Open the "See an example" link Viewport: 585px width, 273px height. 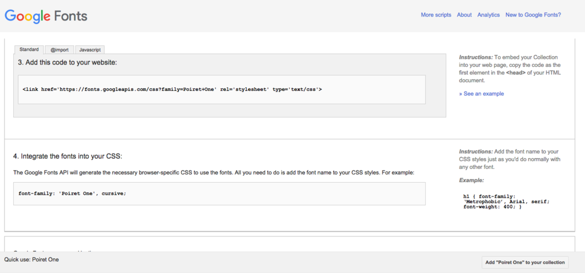[x=482, y=94]
